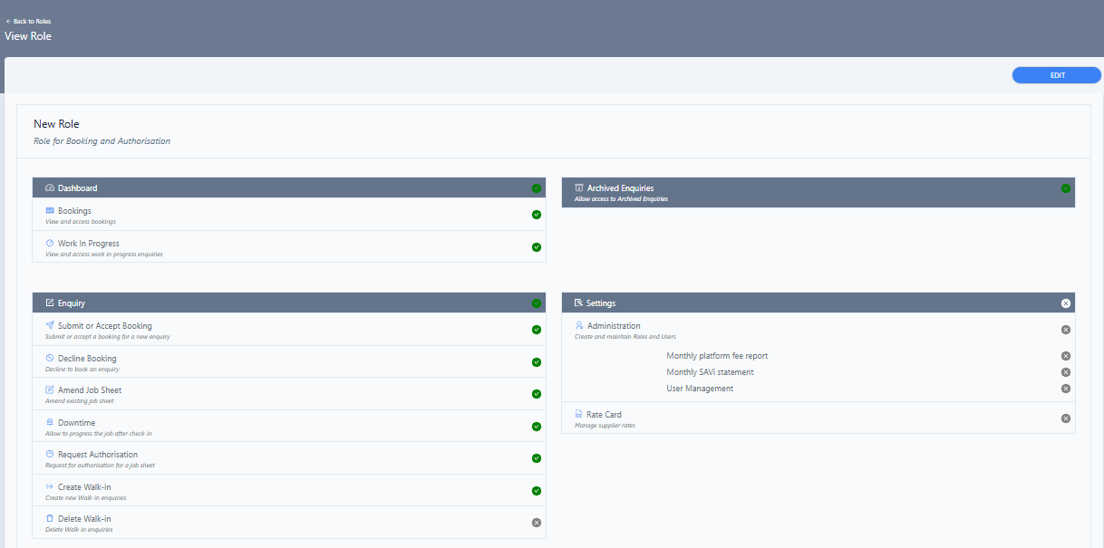Click the Decline Booking prohibition icon
Viewport: 1104px width, 548px height.
click(x=48, y=358)
